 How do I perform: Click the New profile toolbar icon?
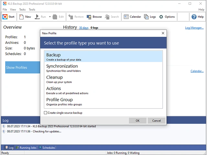click(22, 17)
